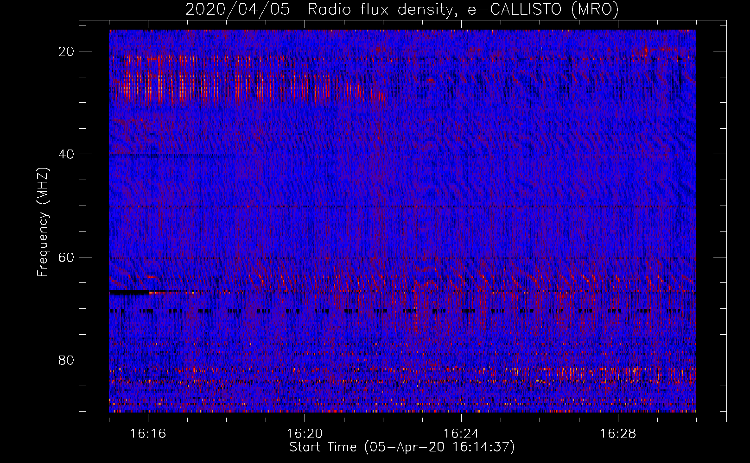Click the frequency tick label "60"

tap(66, 257)
